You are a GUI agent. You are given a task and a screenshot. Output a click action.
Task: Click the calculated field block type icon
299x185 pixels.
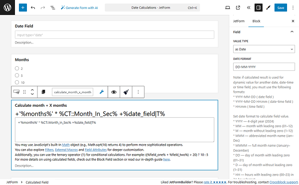pyautogui.click(x=16, y=92)
